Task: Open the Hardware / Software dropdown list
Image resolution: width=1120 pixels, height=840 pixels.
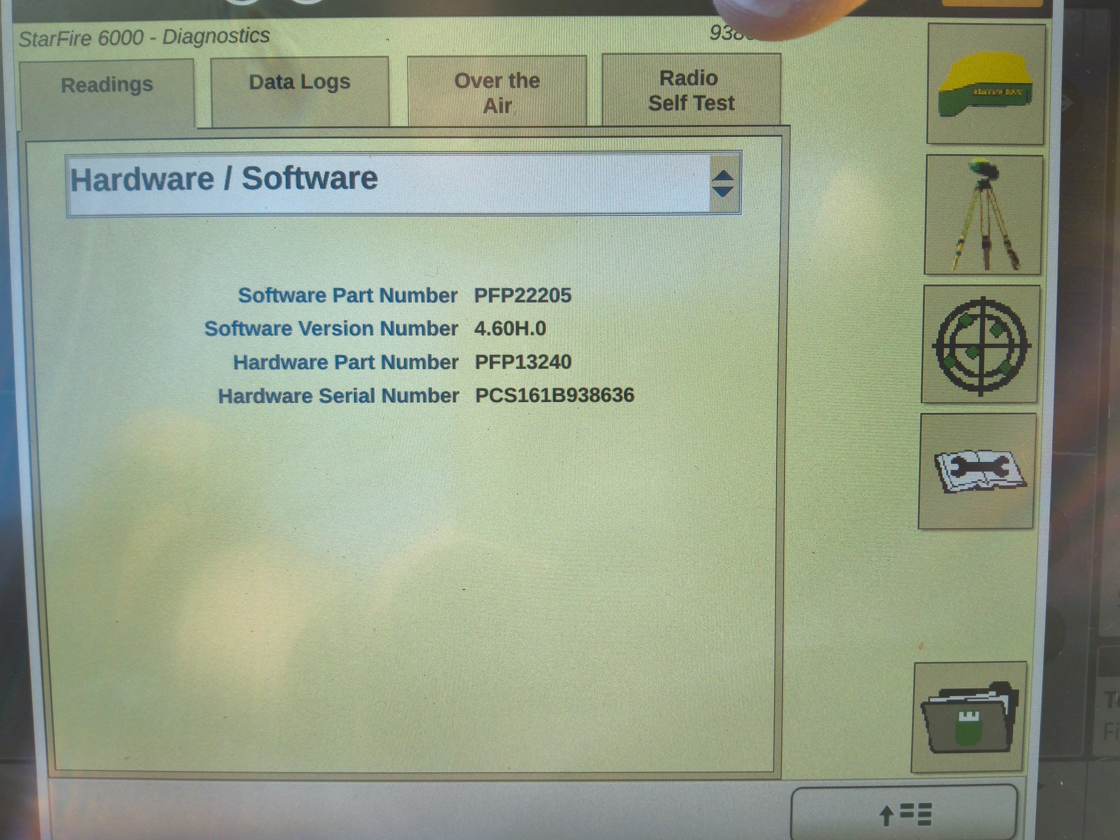Action: coord(388,183)
